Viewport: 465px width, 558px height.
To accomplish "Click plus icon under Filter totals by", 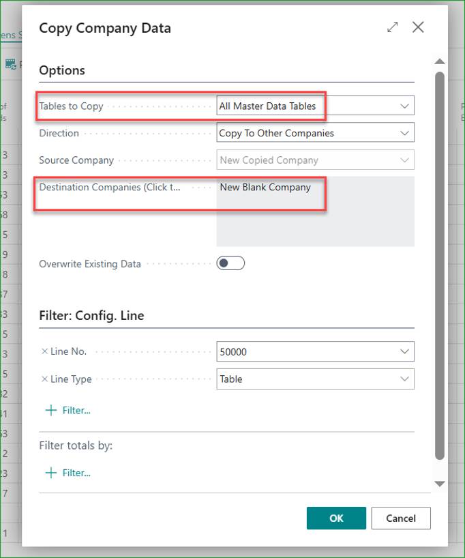I will (51, 473).
